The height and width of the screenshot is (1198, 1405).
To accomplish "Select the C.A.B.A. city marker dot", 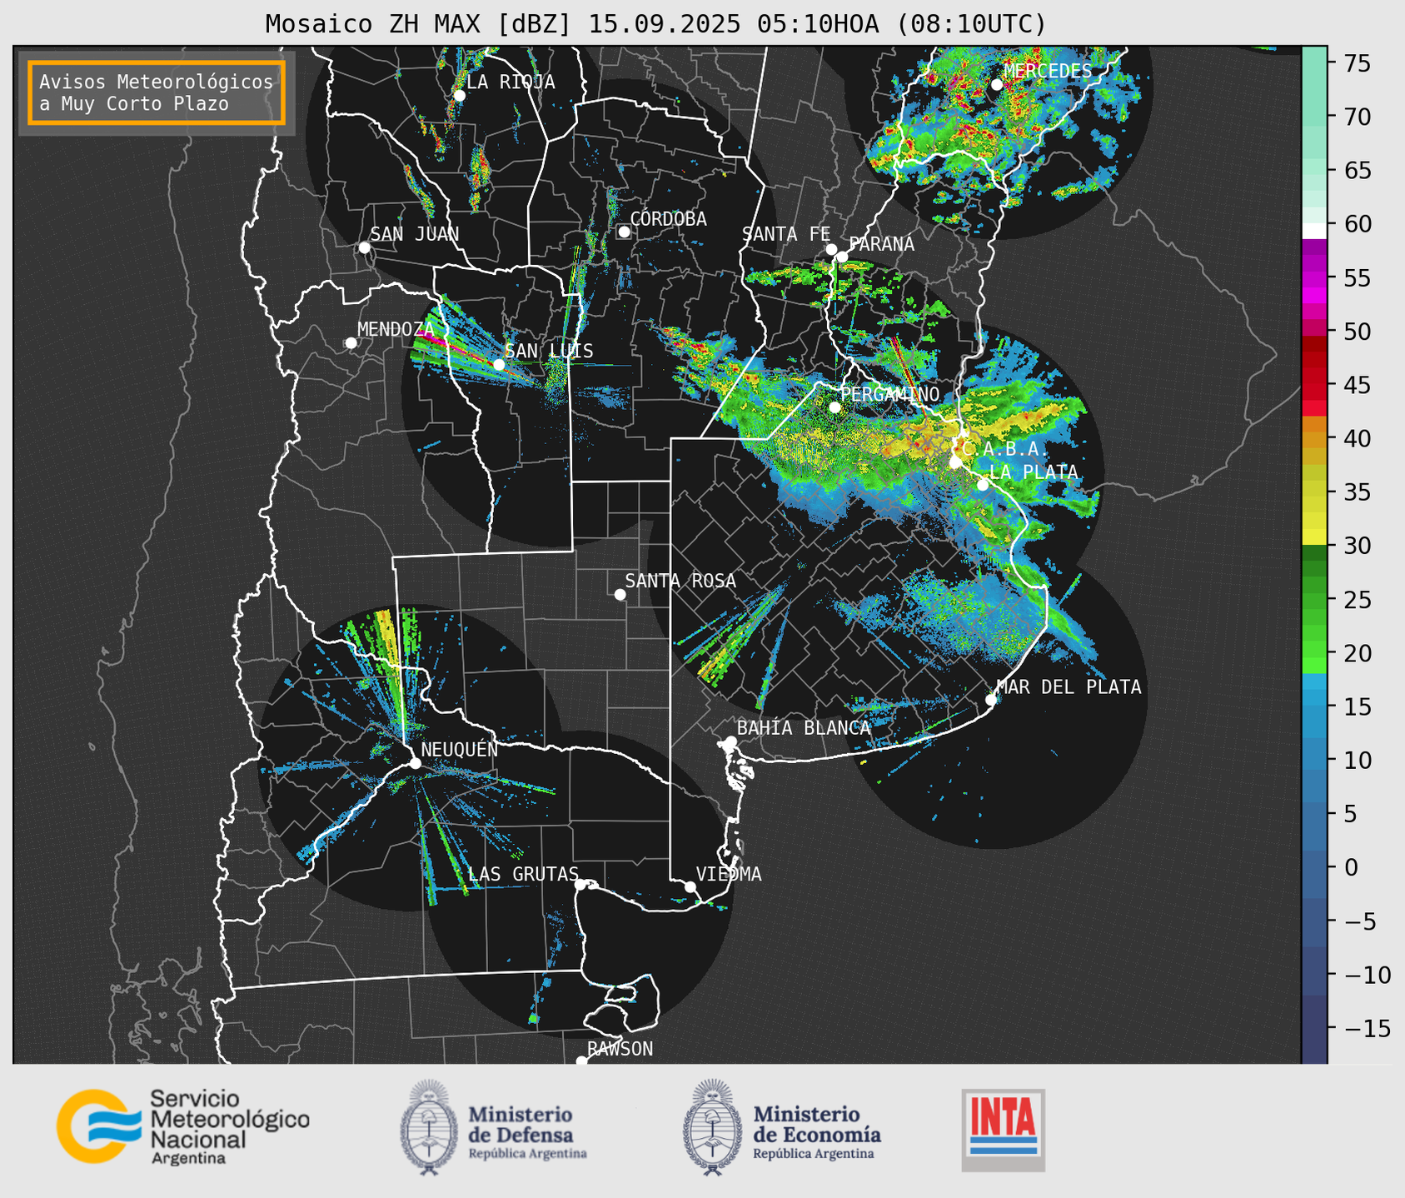I will click(x=955, y=462).
